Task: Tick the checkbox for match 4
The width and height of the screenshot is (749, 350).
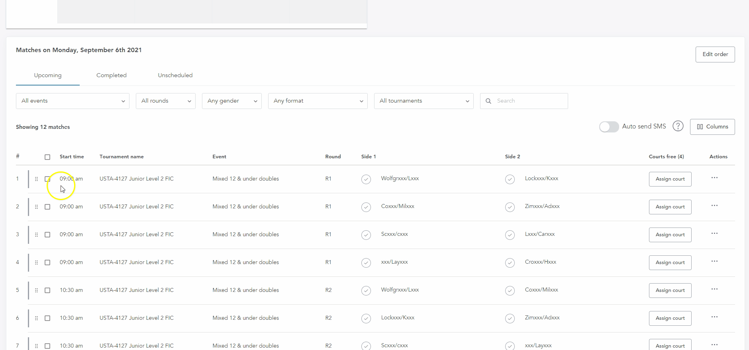Action: point(47,262)
